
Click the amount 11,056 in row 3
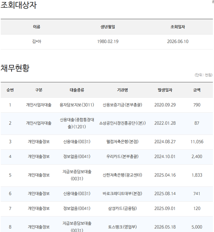tap(197, 142)
